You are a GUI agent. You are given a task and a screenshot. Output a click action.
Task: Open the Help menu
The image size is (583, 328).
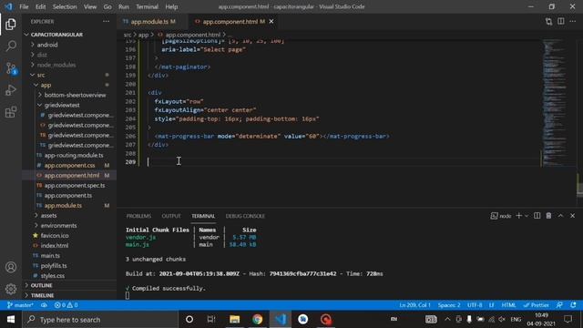tap(171, 6)
